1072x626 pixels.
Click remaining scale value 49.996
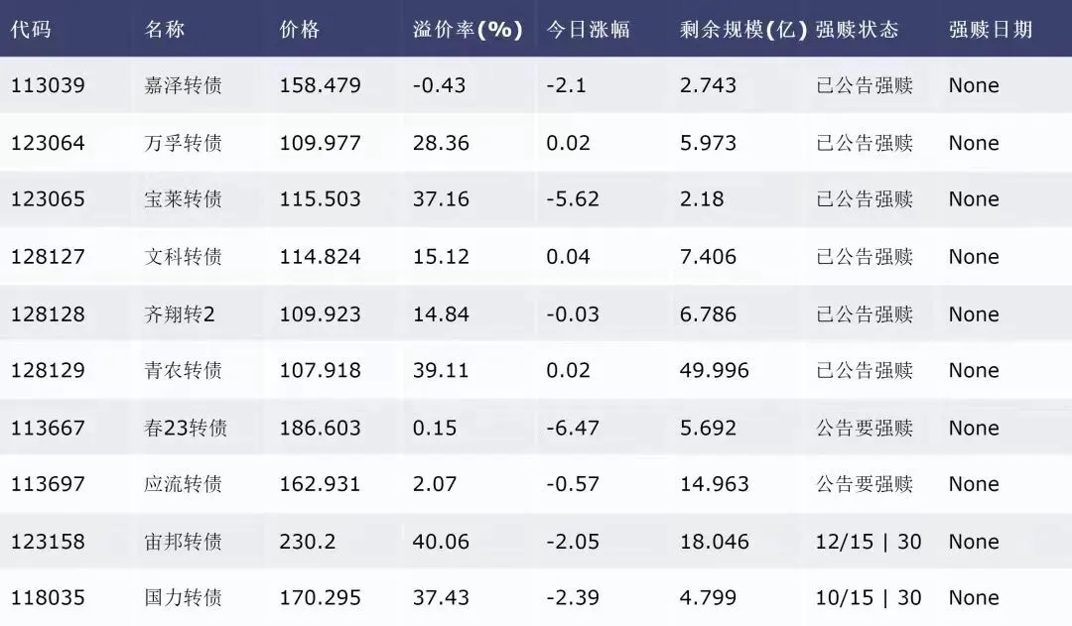click(715, 370)
